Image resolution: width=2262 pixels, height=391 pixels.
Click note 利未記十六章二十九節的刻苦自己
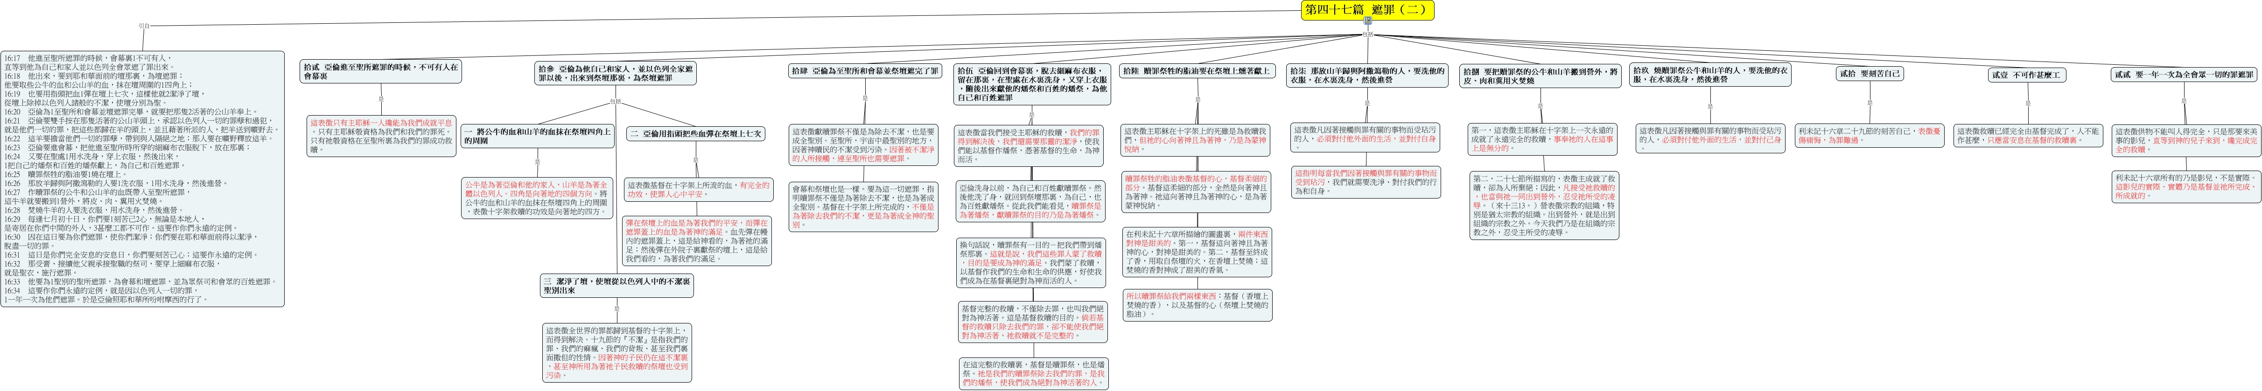(1870, 135)
